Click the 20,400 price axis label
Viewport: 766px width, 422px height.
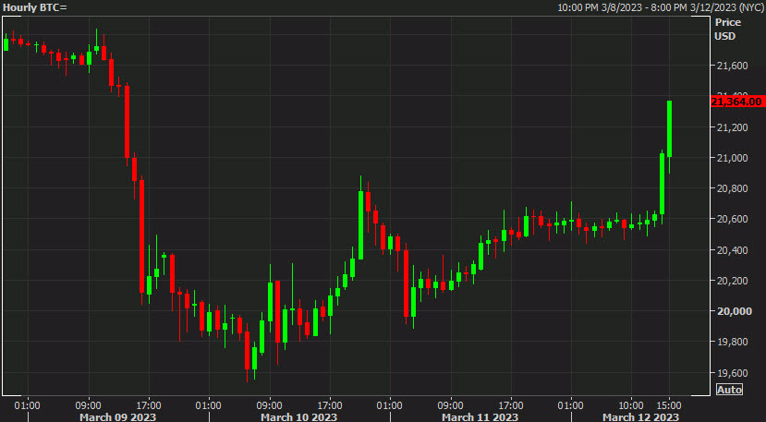[x=731, y=250]
